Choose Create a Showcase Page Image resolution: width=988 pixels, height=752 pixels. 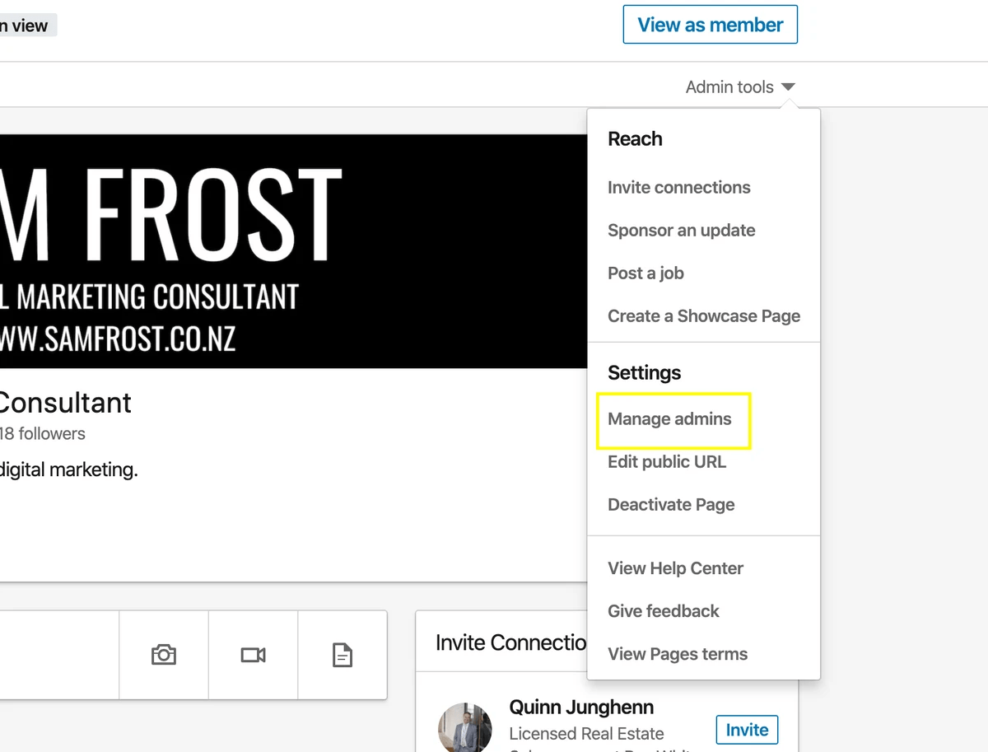704,315
